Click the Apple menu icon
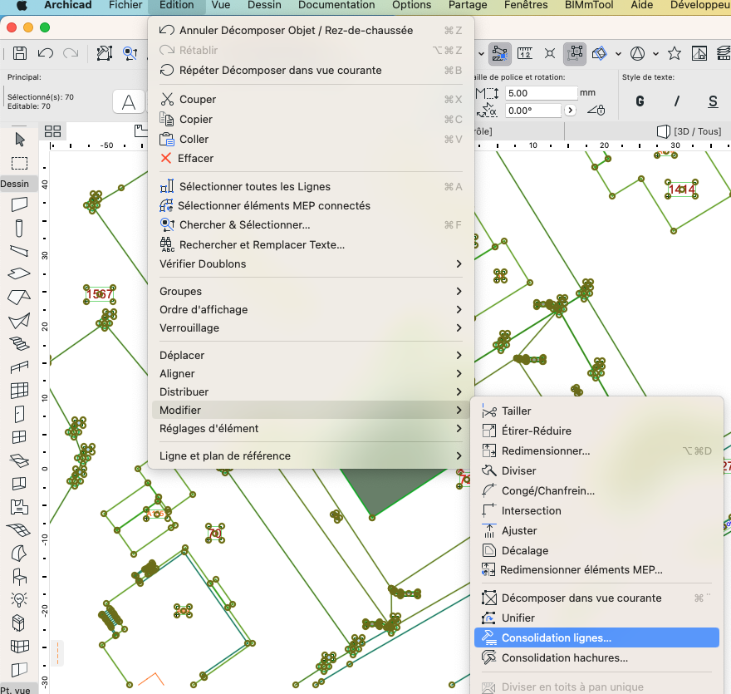Viewport: 731px width, 694px height. [22, 5]
